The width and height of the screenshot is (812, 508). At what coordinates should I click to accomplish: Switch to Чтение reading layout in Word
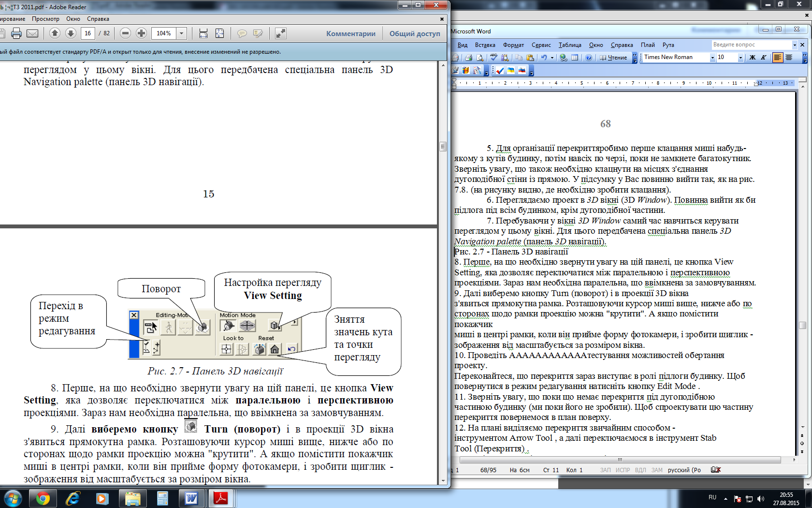click(613, 58)
